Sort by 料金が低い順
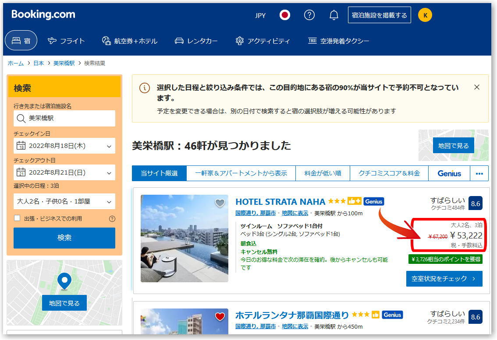 [x=323, y=173]
